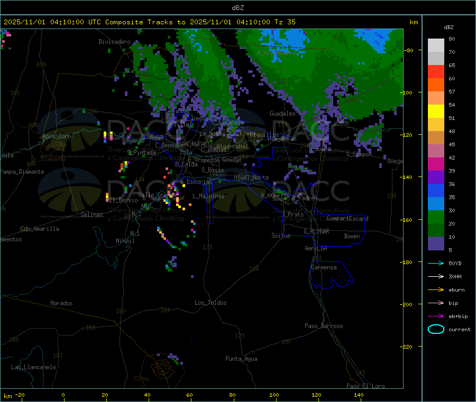
Task: Select the magenta swatch in dBZ scale
Action: coord(436,164)
